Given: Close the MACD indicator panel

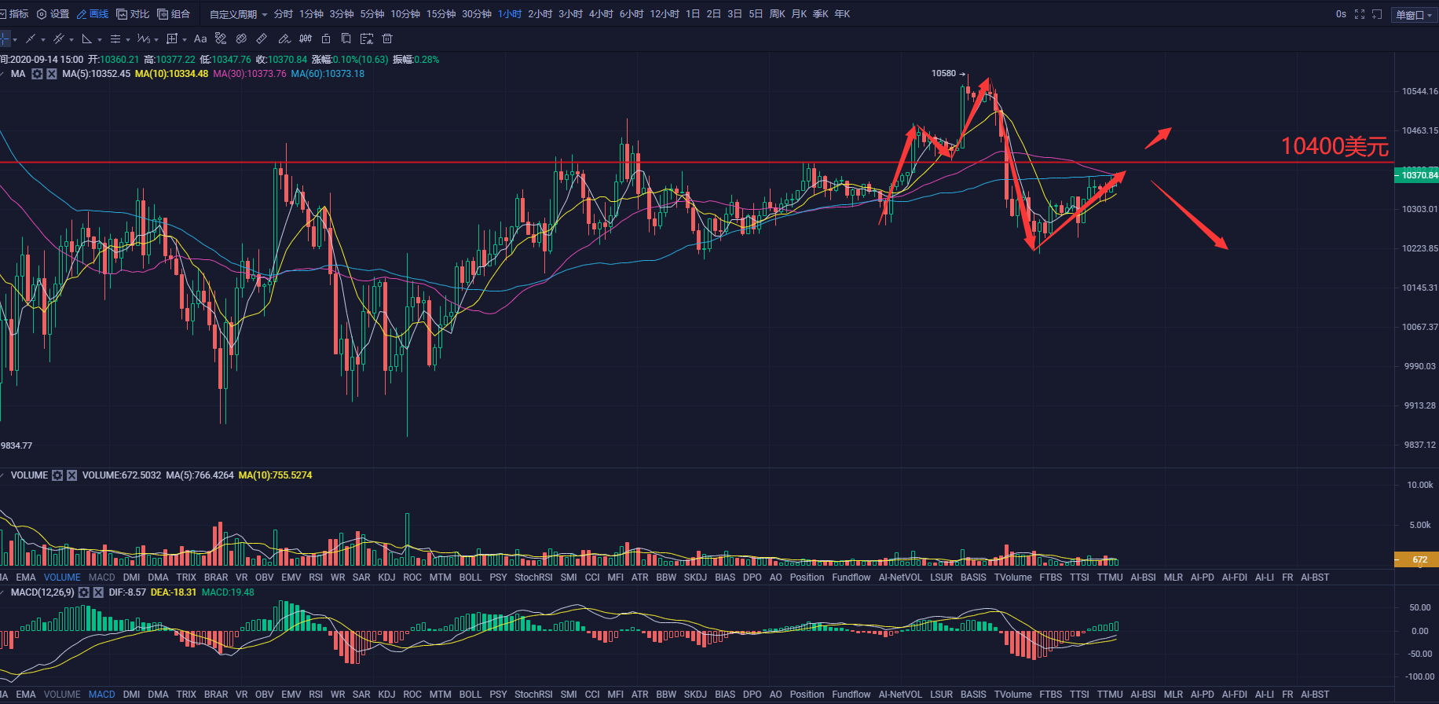Looking at the screenshot, I should pyautogui.click(x=98, y=592).
